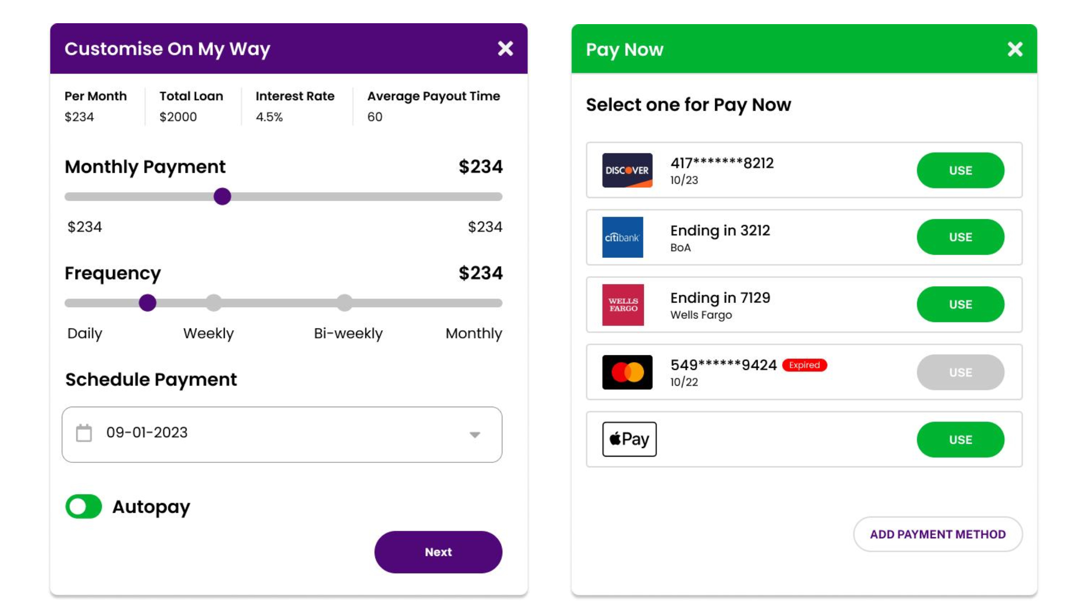Screen dimensions: 1092x610
Task: Open the schedule date dropdown arrow
Action: click(475, 434)
